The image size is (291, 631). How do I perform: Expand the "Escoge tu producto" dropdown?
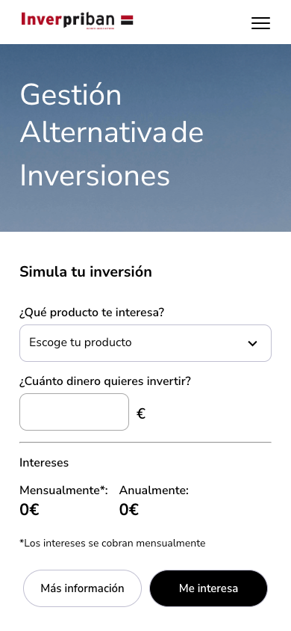145,343
